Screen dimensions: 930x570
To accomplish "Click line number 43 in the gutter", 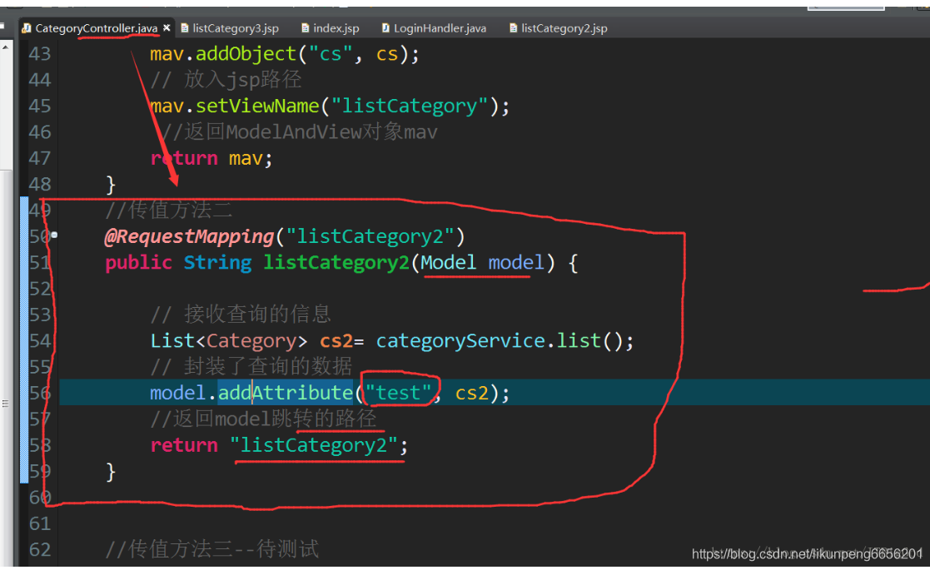I will coord(40,54).
